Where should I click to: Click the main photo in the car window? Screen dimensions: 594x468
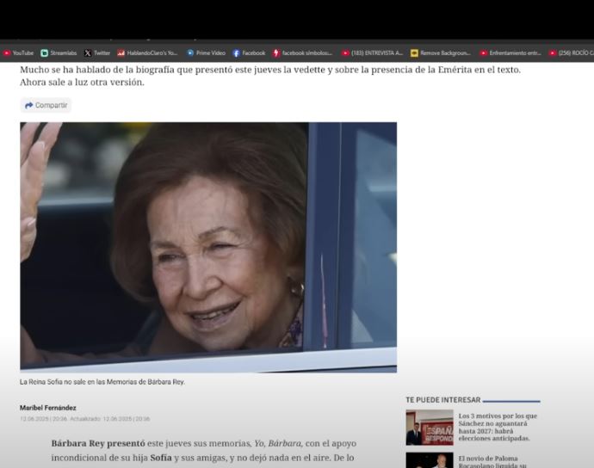click(208, 247)
